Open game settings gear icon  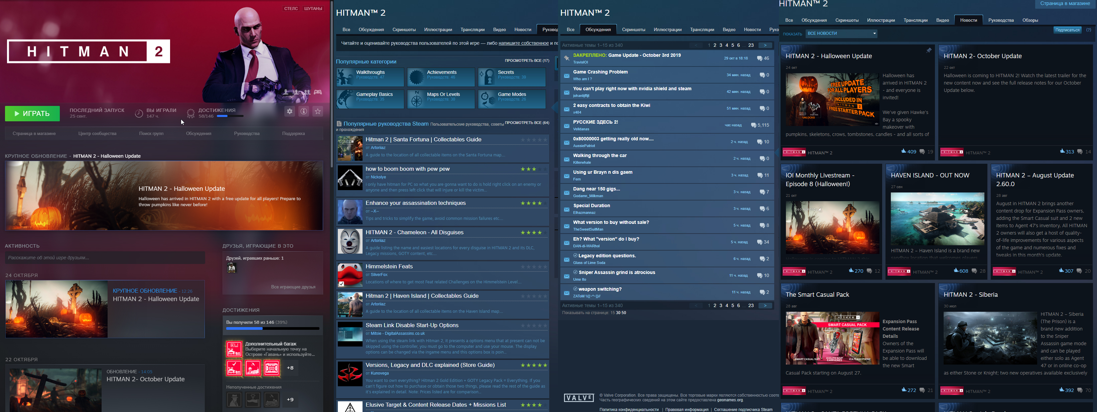coord(290,111)
